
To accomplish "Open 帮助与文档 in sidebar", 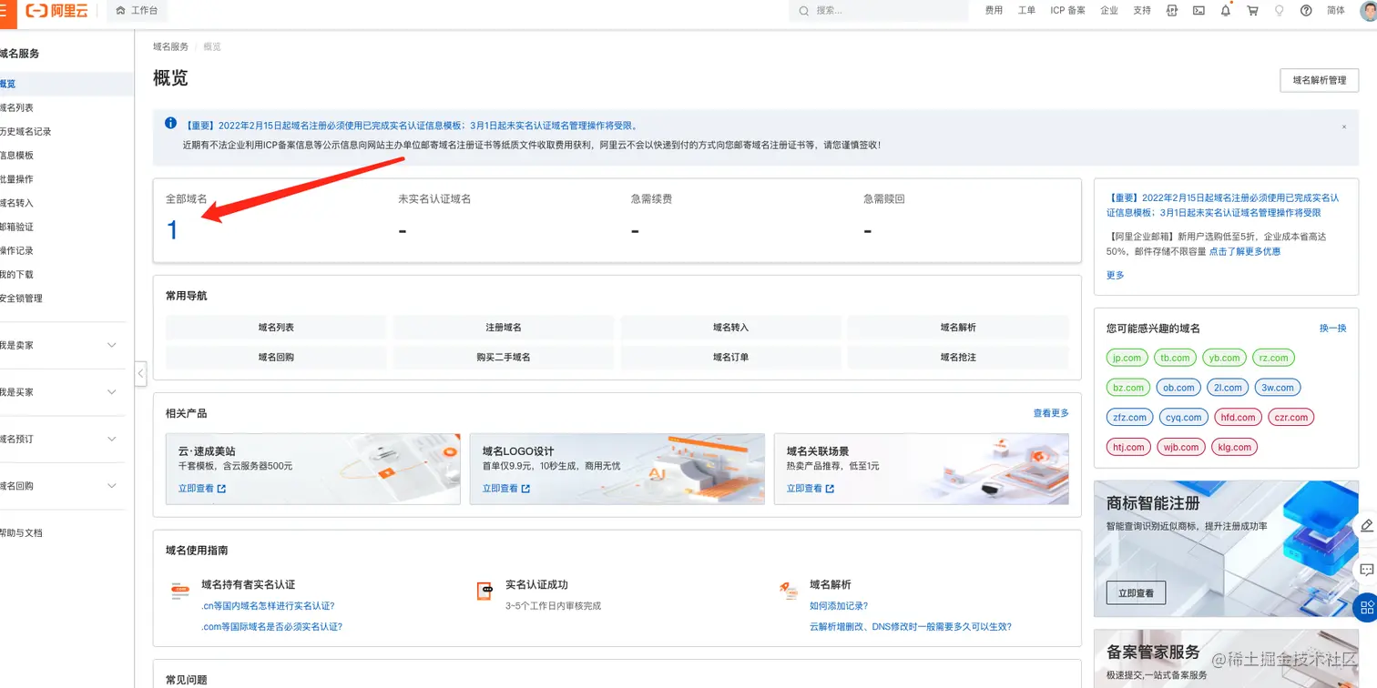I will pyautogui.click(x=21, y=532).
